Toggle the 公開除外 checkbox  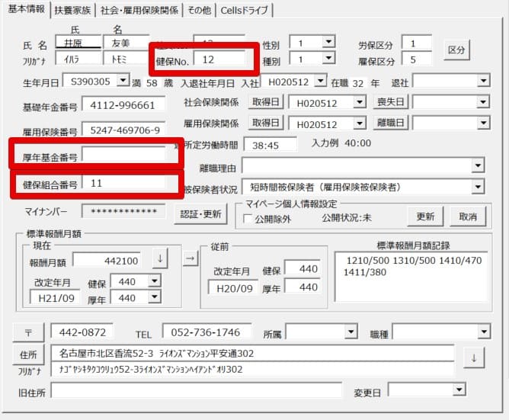pos(248,219)
